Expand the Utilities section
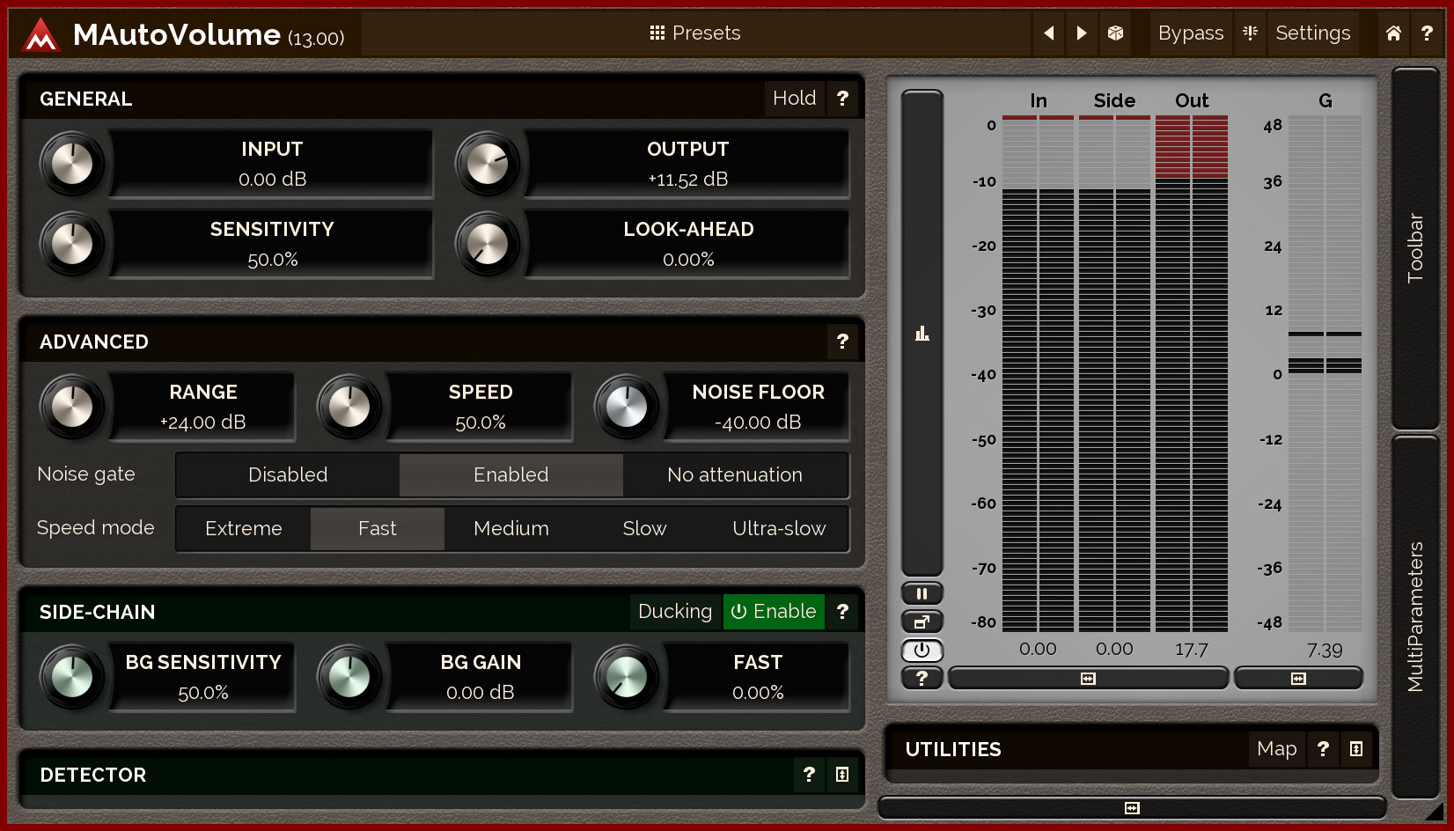Viewport: 1454px width, 831px height. pos(1356,749)
